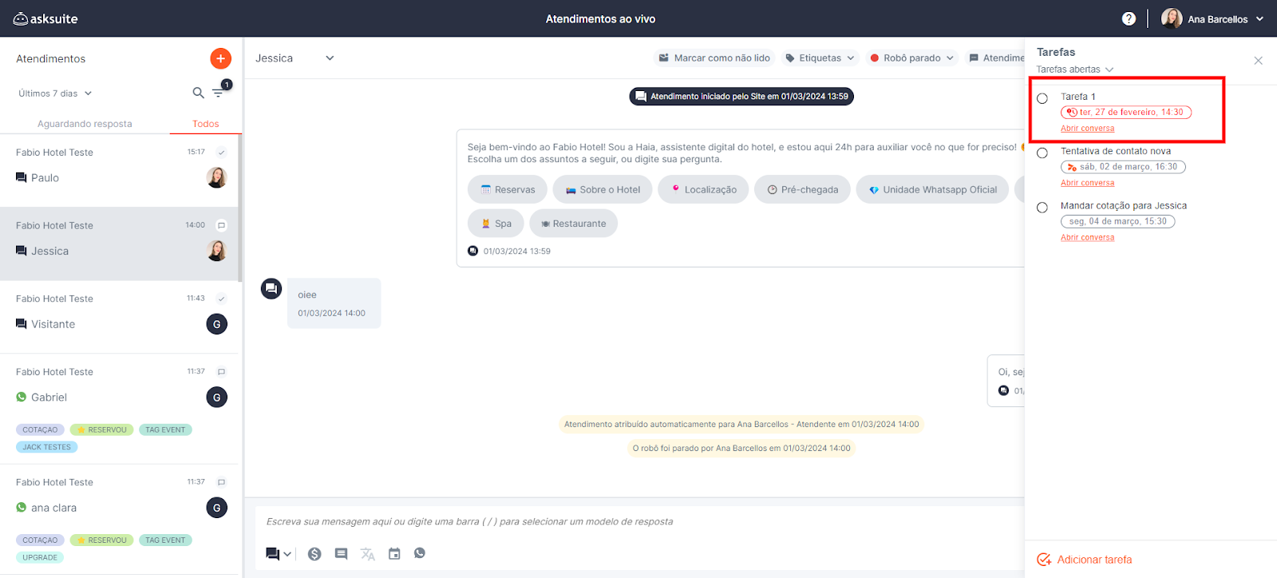Complete the Mandar cotação para Jessica task
1277x578 pixels.
click(1042, 208)
